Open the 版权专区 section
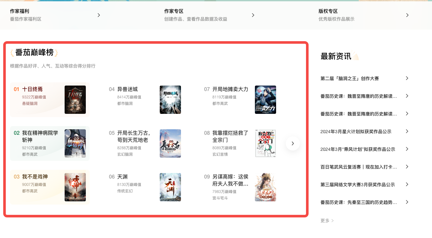 click(328, 11)
